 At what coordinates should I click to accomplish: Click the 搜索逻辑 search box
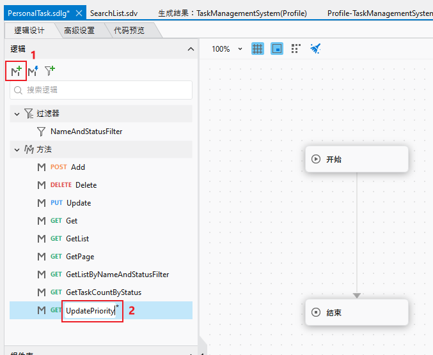(x=101, y=90)
